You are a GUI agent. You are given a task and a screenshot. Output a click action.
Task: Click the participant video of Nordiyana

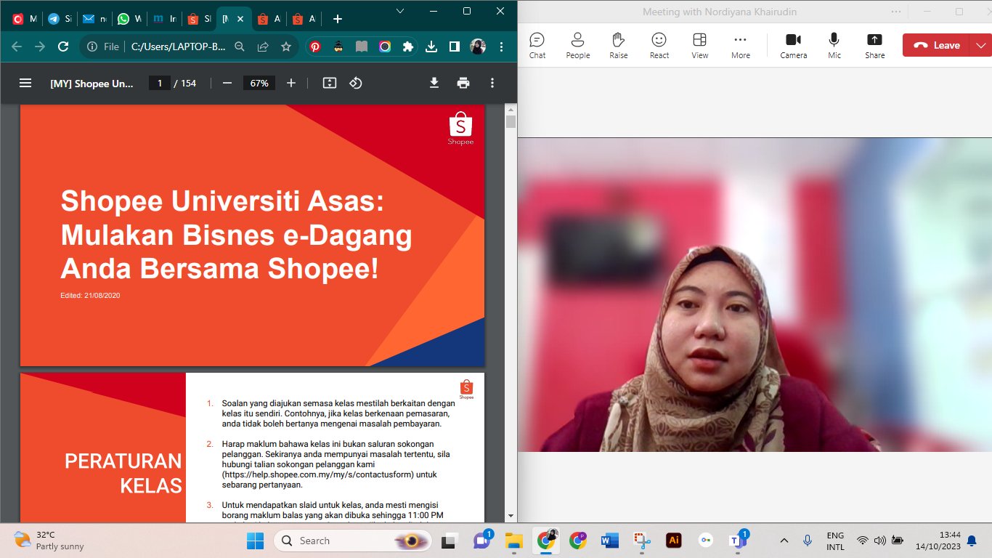pos(755,294)
